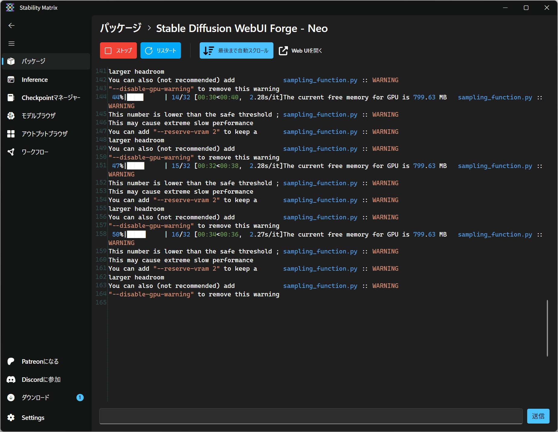Open the アウトプットブラウザ grid icon
This screenshot has width=558, height=432.
pos(11,134)
